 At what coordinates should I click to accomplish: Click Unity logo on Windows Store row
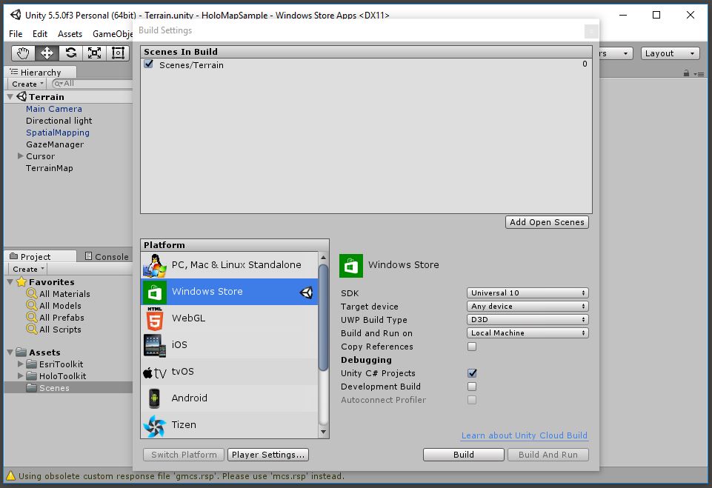[307, 293]
